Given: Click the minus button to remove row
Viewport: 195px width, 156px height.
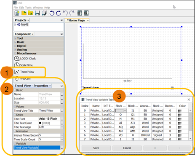Looking at the screenshot, I should click(x=179, y=148).
